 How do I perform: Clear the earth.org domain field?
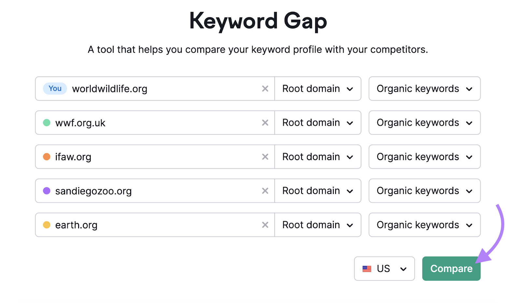pyautogui.click(x=265, y=225)
